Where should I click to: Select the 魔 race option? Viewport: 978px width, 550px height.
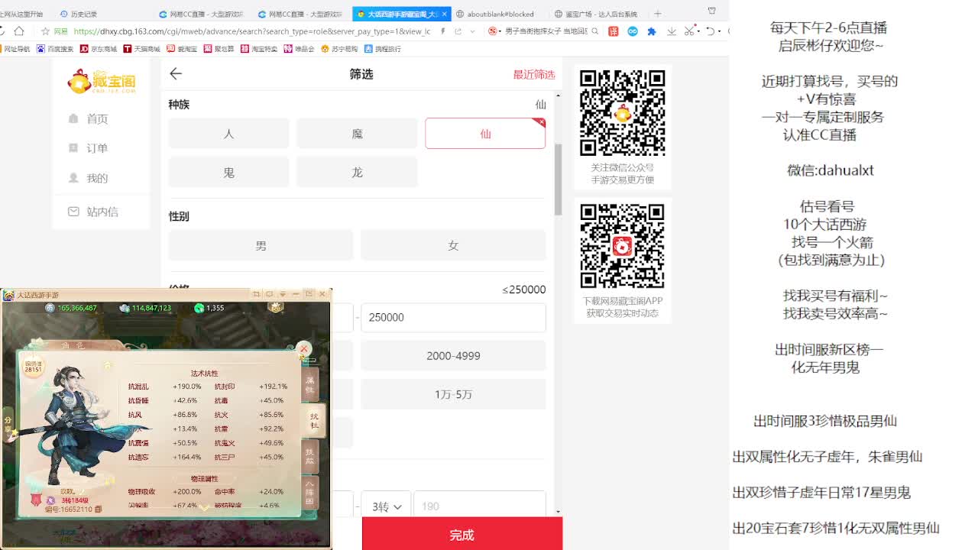[x=357, y=134]
